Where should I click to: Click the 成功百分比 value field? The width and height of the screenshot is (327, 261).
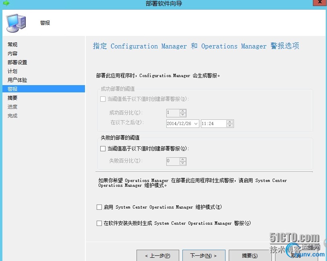click(x=173, y=113)
